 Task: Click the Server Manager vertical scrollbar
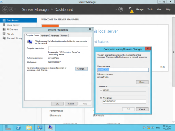(174, 52)
